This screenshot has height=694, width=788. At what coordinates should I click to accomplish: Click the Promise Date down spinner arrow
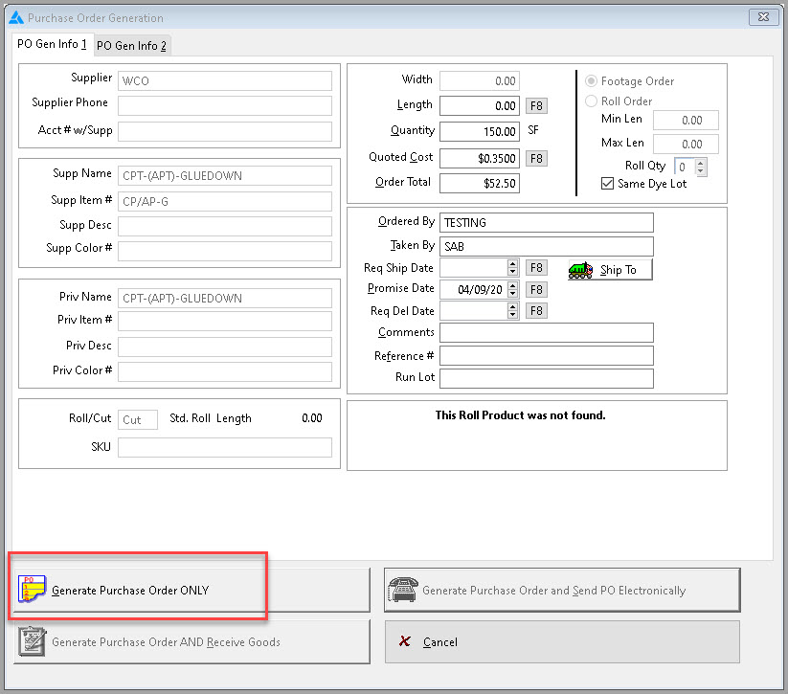coord(512,294)
